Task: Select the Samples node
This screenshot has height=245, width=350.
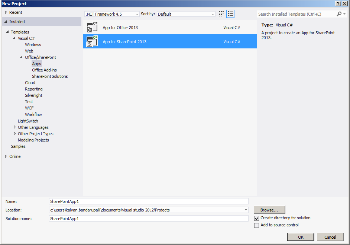Action: [x=18, y=146]
